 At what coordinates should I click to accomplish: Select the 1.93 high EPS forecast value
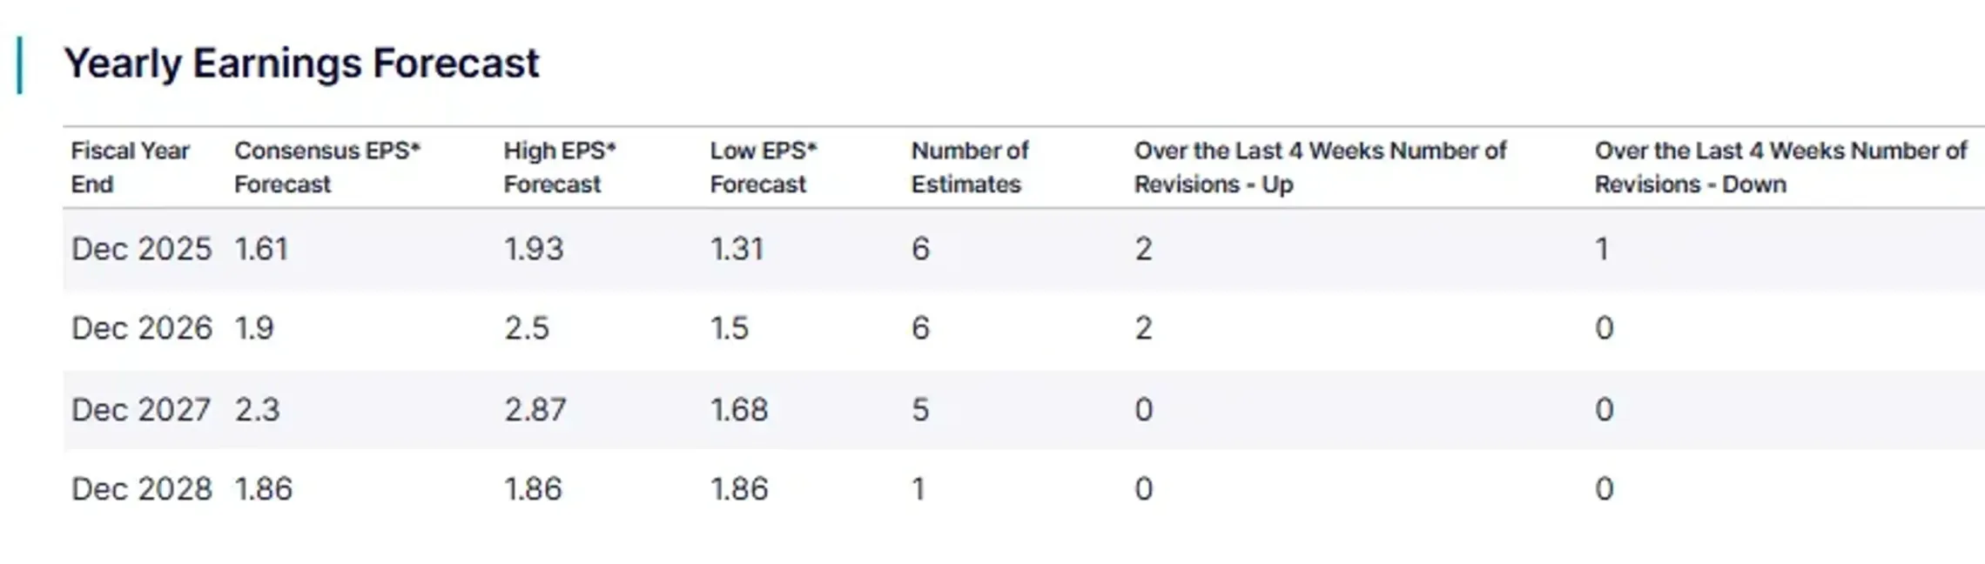click(x=534, y=250)
